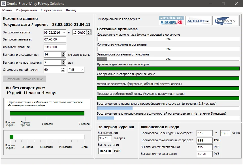Click the Выход menu item
This screenshot has width=243, height=165.
point(71,10)
